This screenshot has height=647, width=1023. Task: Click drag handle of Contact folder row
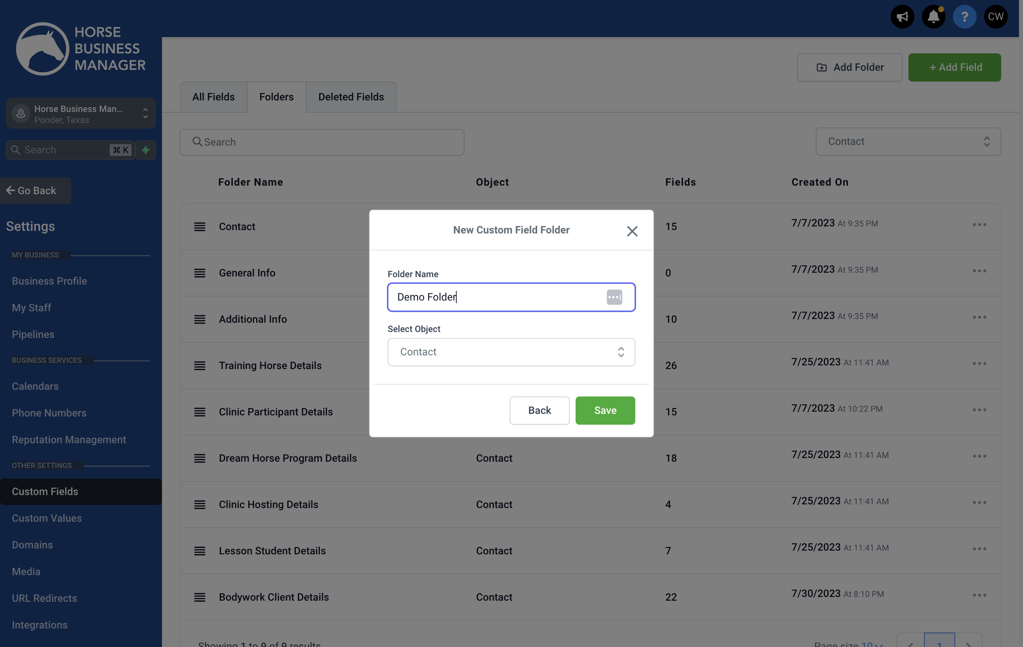(x=200, y=227)
